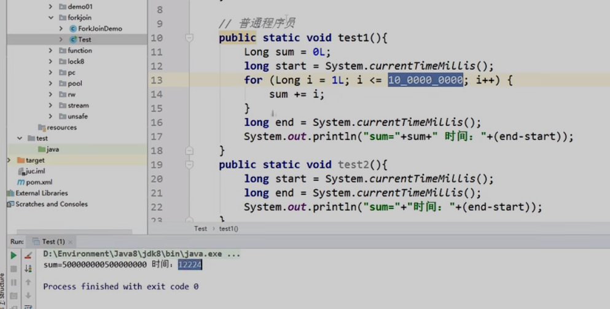
Task: Expand the unsafe package
Action: (x=50, y=116)
